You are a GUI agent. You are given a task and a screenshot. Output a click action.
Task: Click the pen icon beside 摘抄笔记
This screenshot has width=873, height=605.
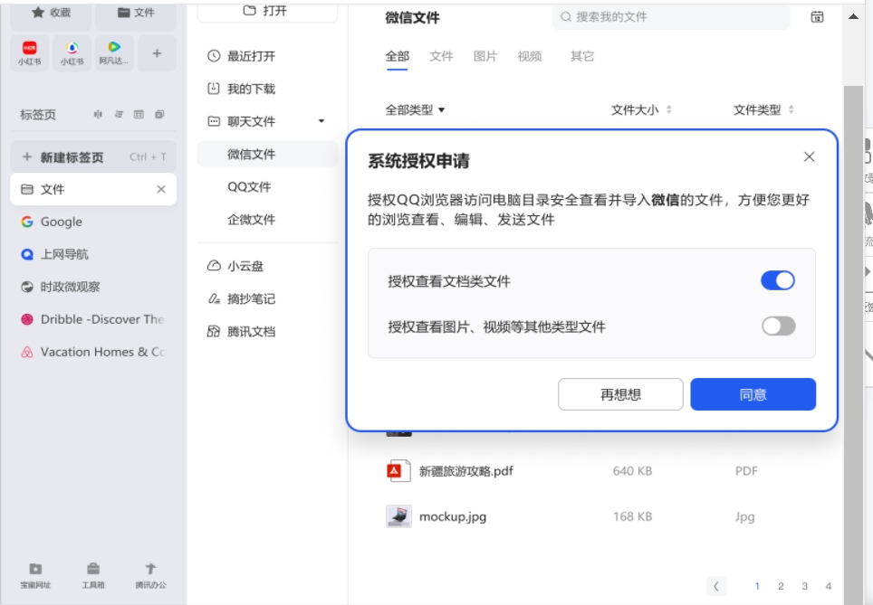tap(214, 298)
